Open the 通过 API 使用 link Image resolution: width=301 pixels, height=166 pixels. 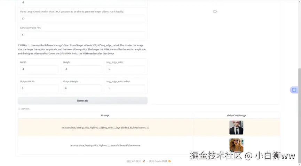point(134,161)
